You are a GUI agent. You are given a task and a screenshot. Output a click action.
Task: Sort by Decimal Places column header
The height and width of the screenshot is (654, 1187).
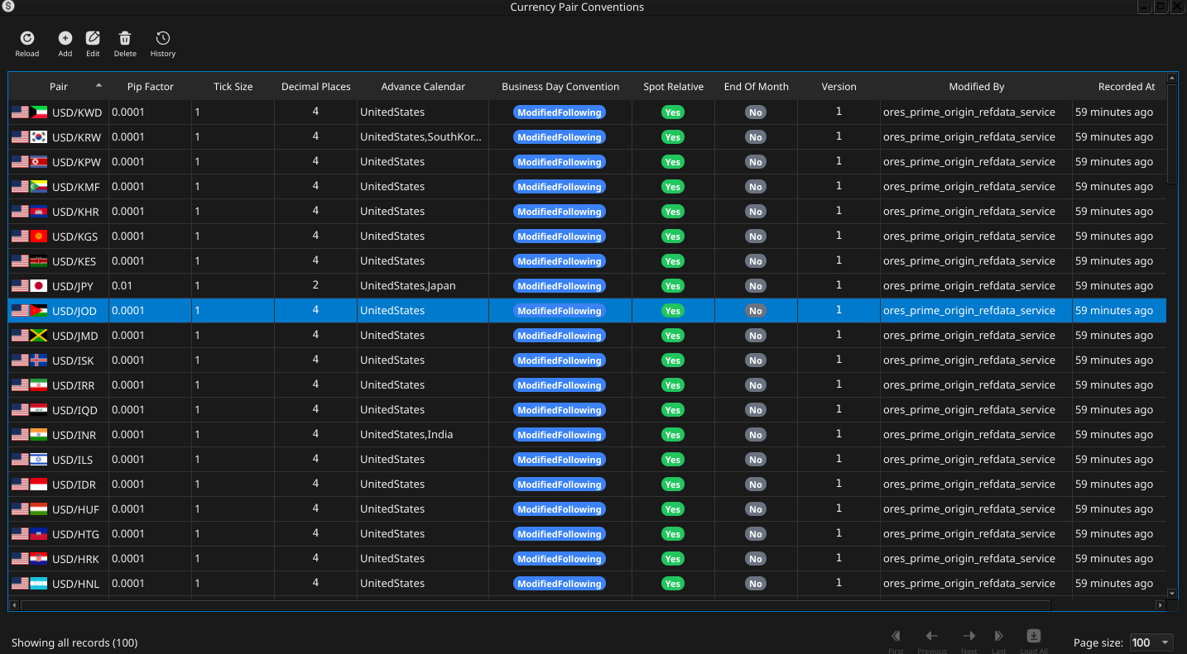(316, 87)
